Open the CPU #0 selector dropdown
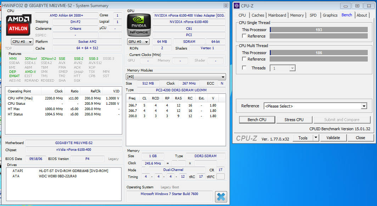 (22, 42)
